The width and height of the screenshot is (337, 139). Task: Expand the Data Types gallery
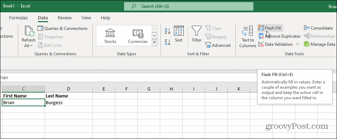click(x=154, y=42)
